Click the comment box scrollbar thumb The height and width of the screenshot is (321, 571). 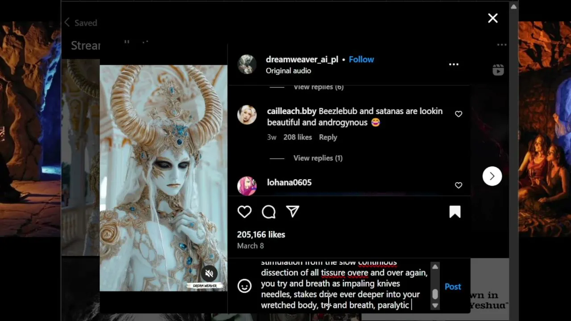[x=435, y=294]
